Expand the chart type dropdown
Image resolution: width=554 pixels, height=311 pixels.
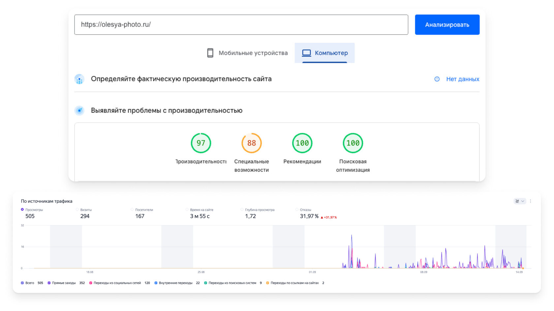[519, 201]
